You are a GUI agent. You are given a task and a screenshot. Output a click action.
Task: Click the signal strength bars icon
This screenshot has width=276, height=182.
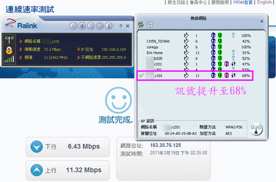pos(9,60)
